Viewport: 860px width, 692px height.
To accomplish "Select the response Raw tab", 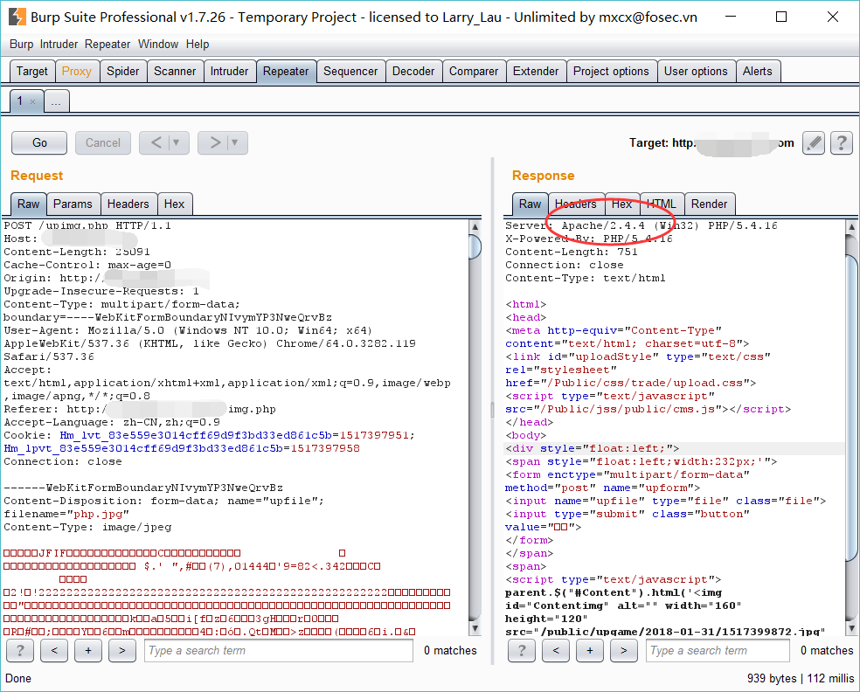I will pyautogui.click(x=530, y=204).
